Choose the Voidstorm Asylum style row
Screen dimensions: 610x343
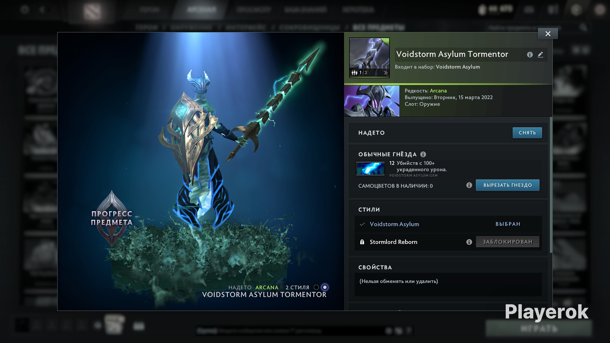pyautogui.click(x=394, y=224)
